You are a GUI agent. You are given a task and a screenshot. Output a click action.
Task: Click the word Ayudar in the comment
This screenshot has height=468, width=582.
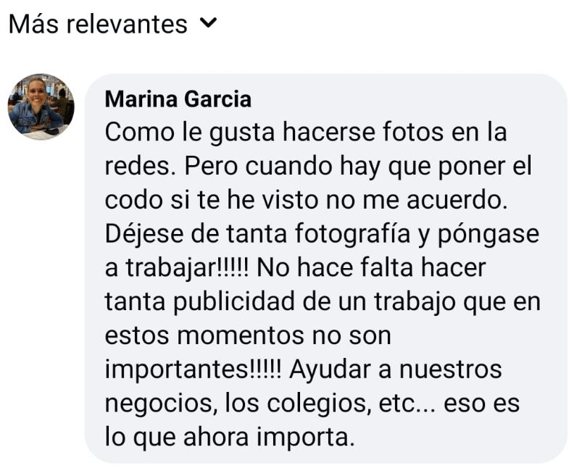click(x=330, y=371)
